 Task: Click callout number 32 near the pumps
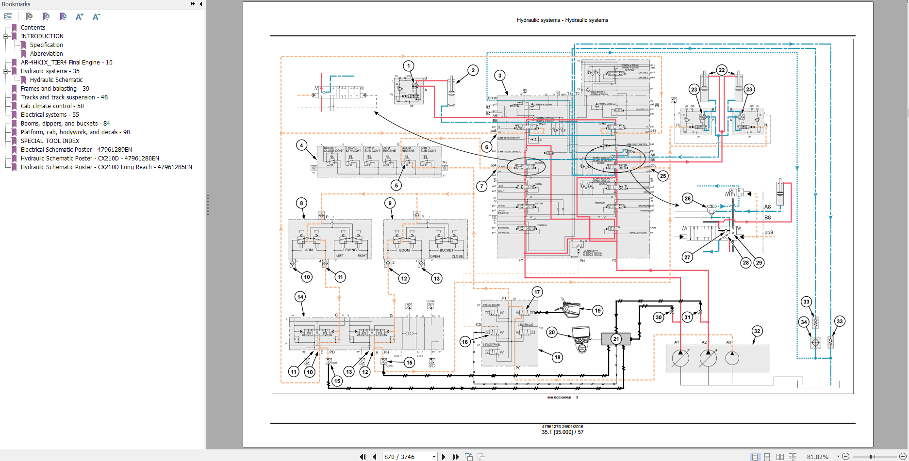coord(757,331)
